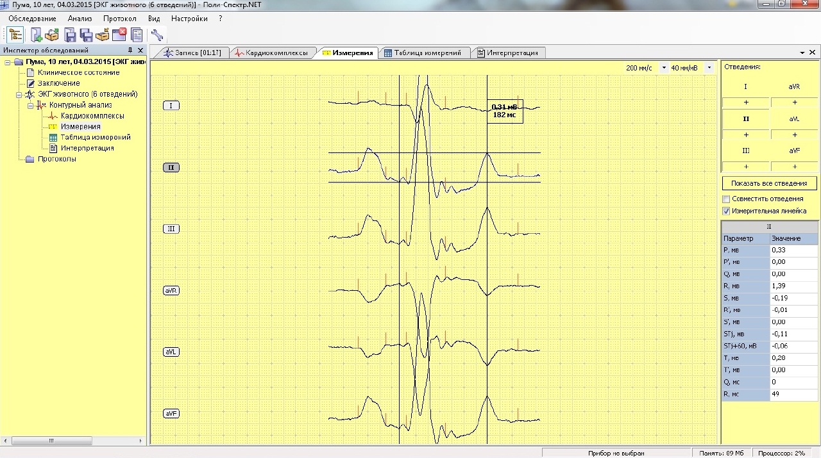Click the new examination icon with plus
821x458 pixels.
pyautogui.click(x=36, y=35)
